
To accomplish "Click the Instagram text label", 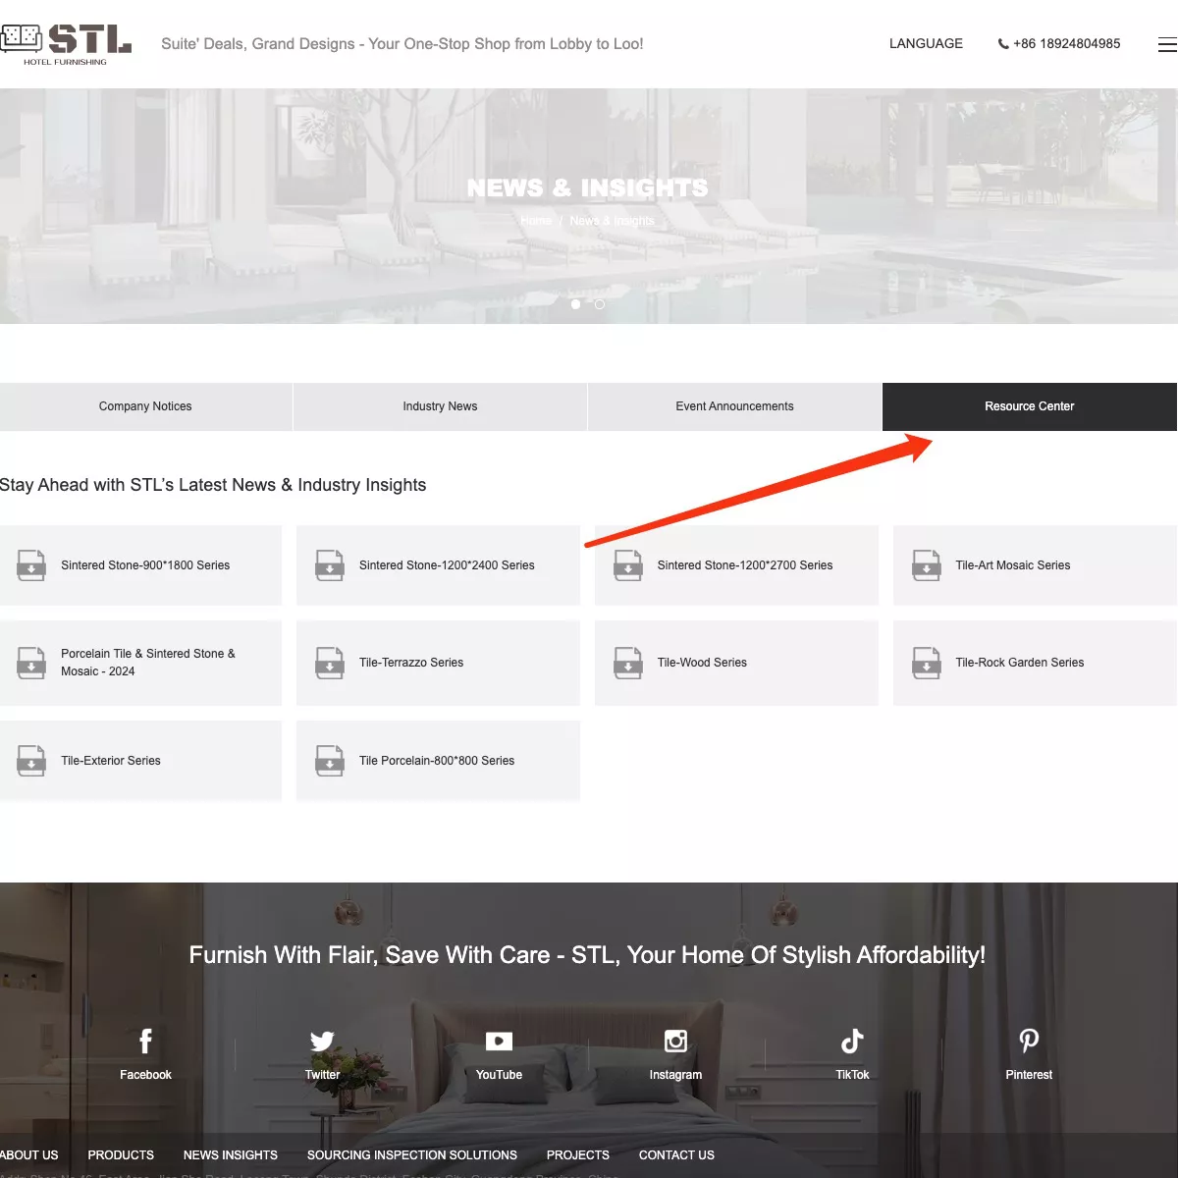I will [x=675, y=1075].
